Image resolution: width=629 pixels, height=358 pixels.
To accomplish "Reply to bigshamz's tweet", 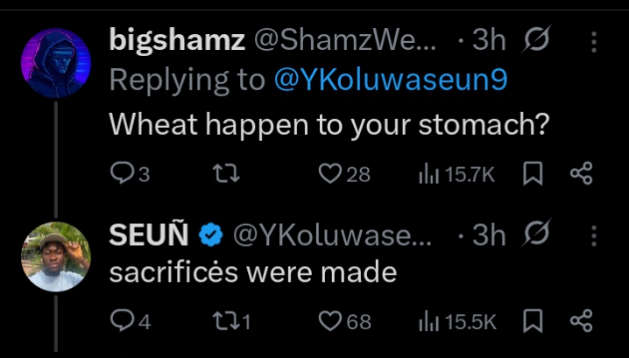I will pos(120,174).
